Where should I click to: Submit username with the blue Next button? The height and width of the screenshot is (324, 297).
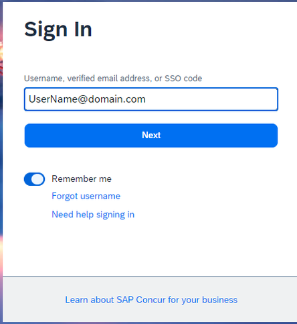[x=151, y=136]
